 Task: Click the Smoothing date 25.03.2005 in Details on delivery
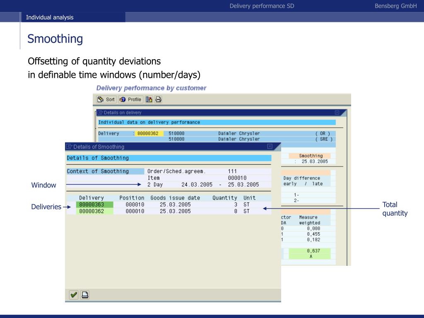pyautogui.click(x=315, y=161)
